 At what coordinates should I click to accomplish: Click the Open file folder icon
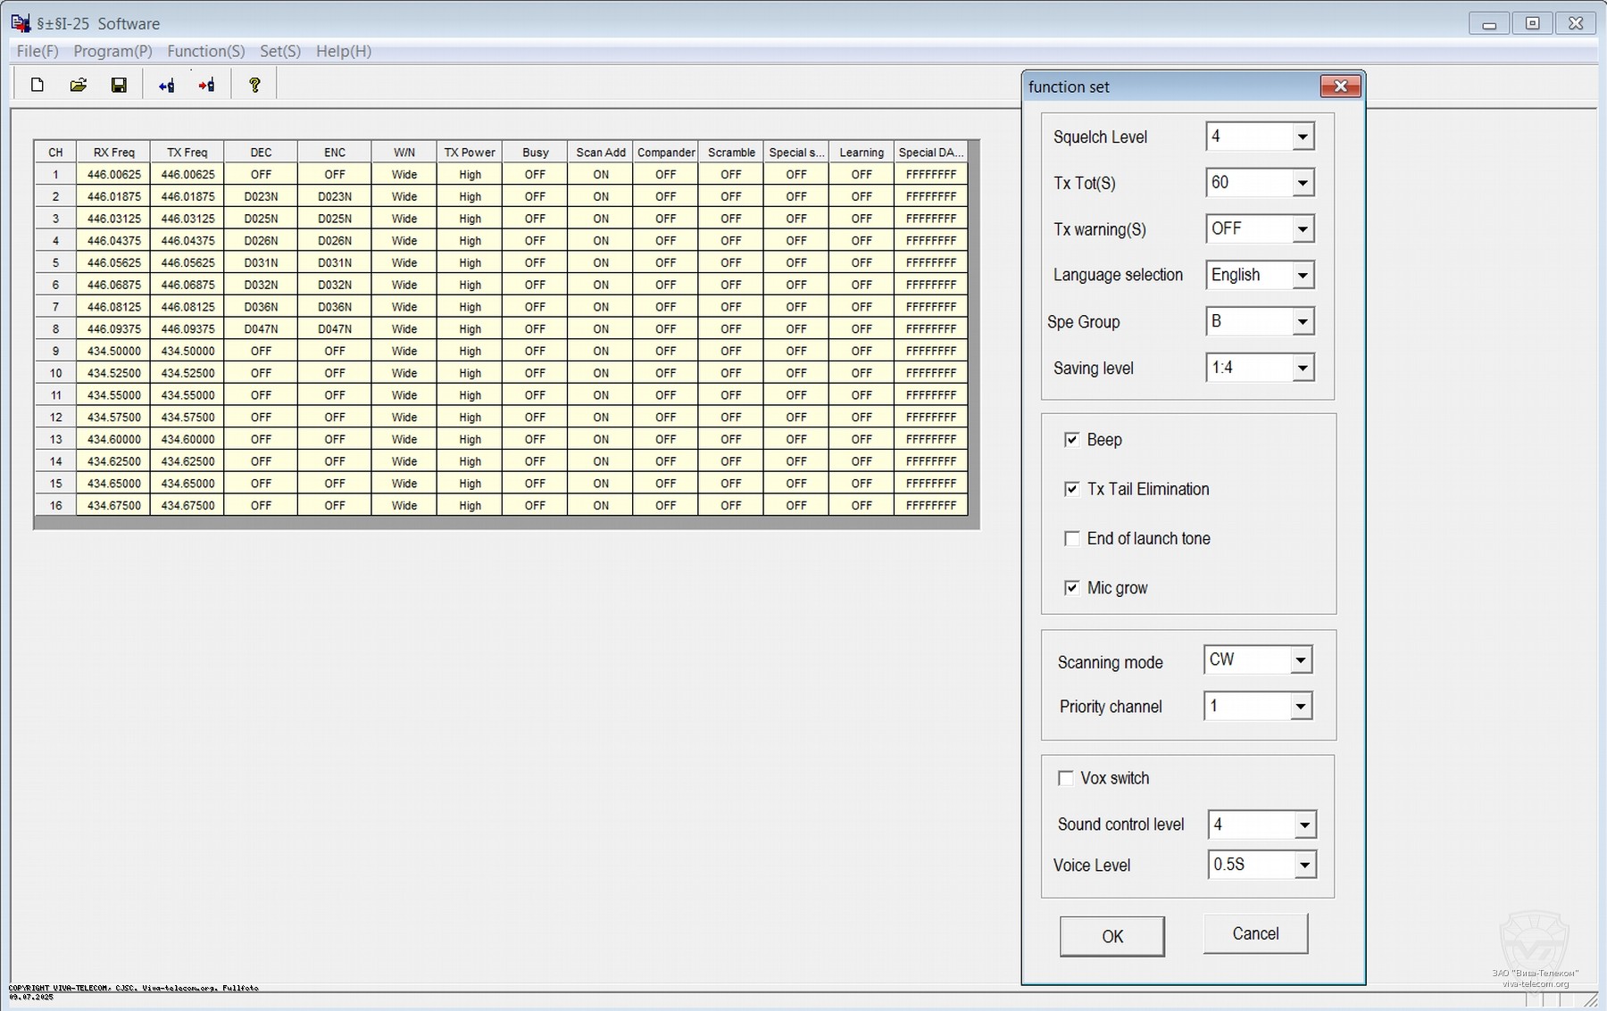click(x=79, y=85)
